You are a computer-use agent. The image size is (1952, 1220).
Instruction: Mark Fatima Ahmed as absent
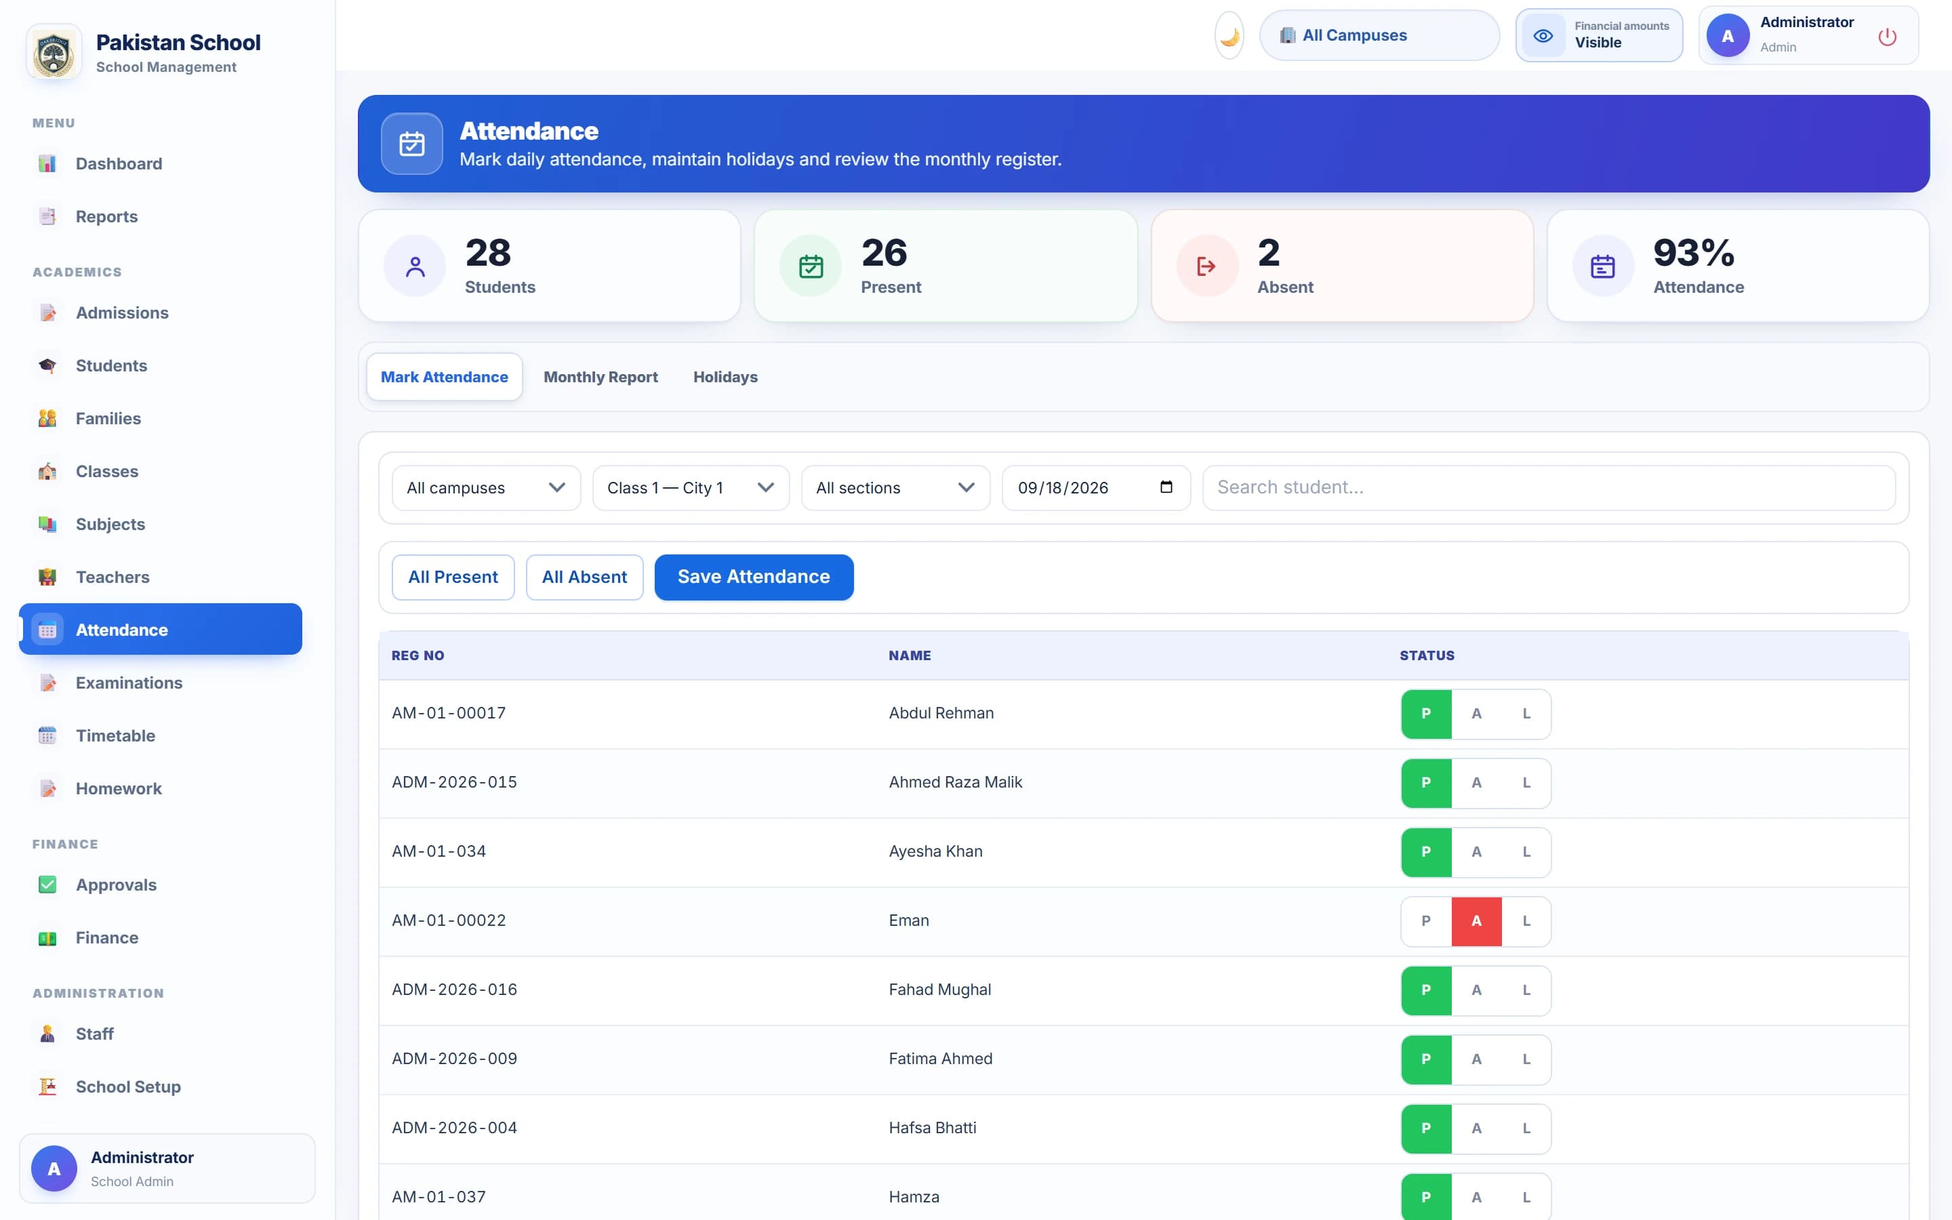(x=1476, y=1059)
